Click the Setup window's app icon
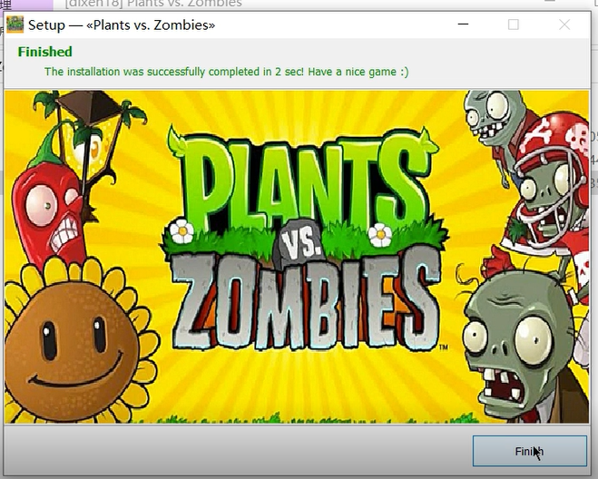 pos(15,24)
